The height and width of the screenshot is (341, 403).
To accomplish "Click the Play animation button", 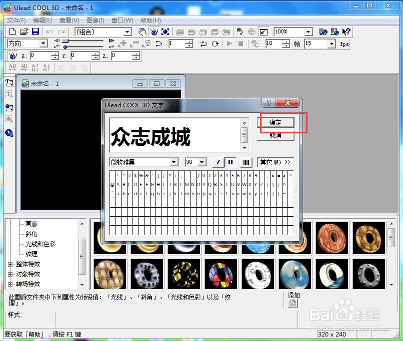I will click(229, 44).
